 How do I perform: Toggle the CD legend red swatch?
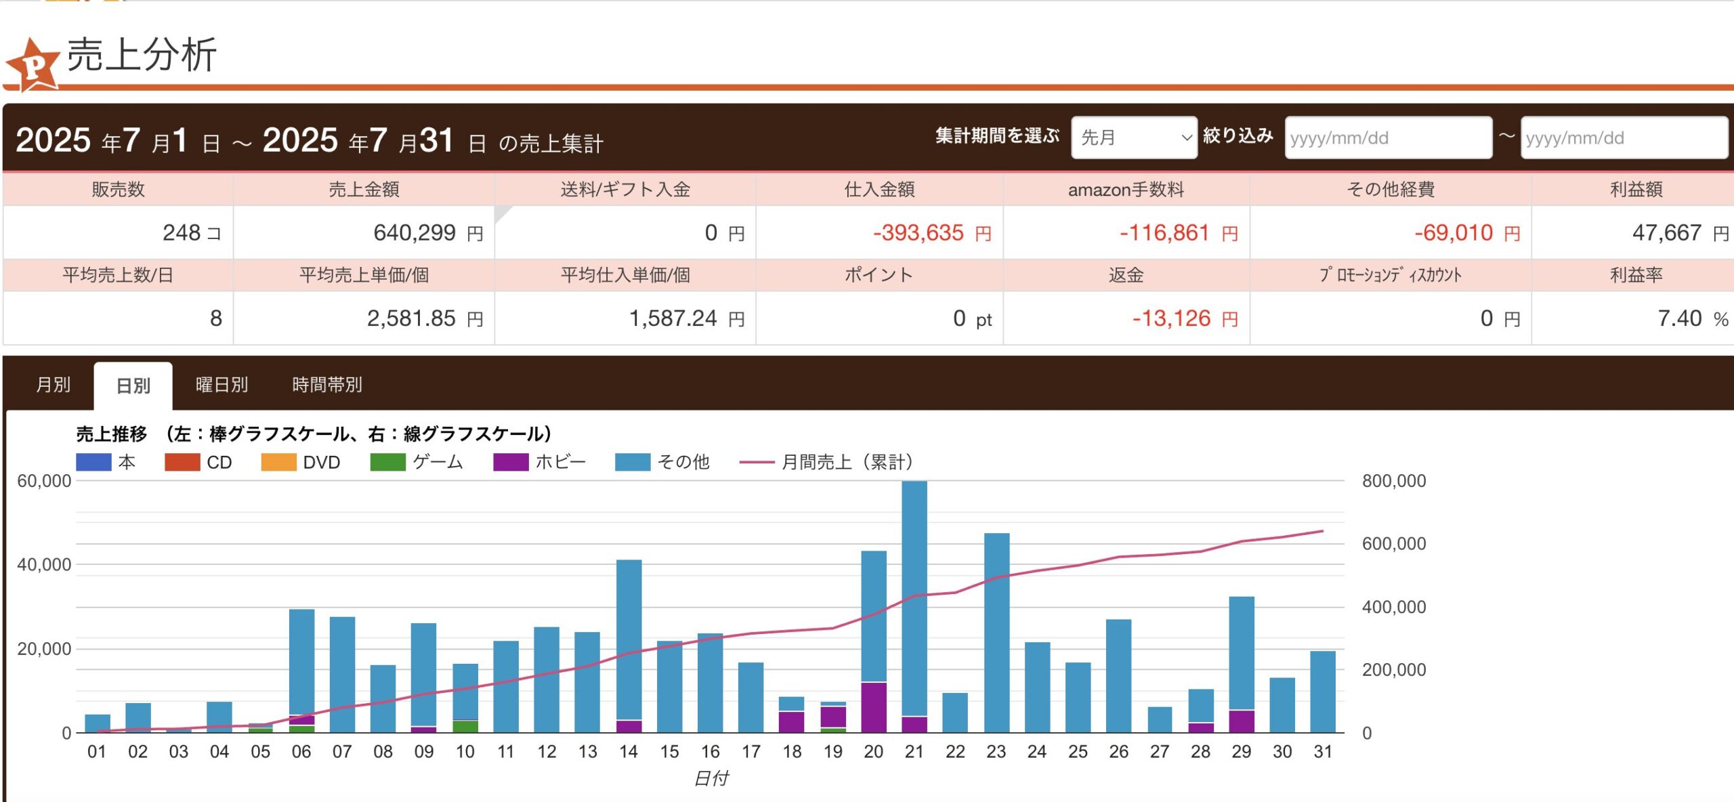click(182, 462)
